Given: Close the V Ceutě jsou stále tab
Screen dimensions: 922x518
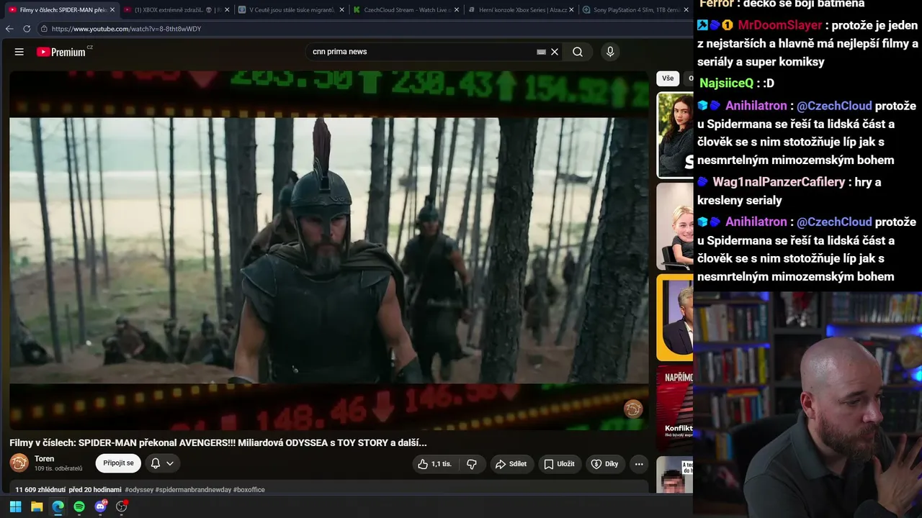Looking at the screenshot, I should (x=341, y=10).
